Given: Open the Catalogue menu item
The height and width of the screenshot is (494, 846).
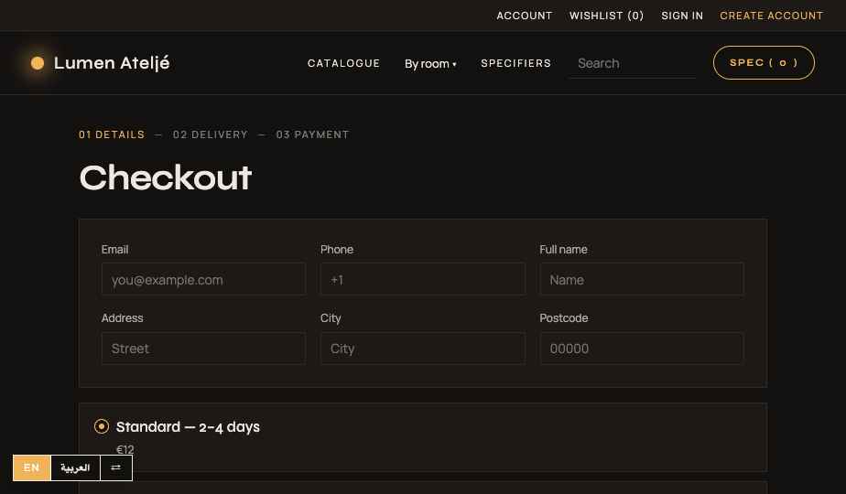Looking at the screenshot, I should (343, 63).
